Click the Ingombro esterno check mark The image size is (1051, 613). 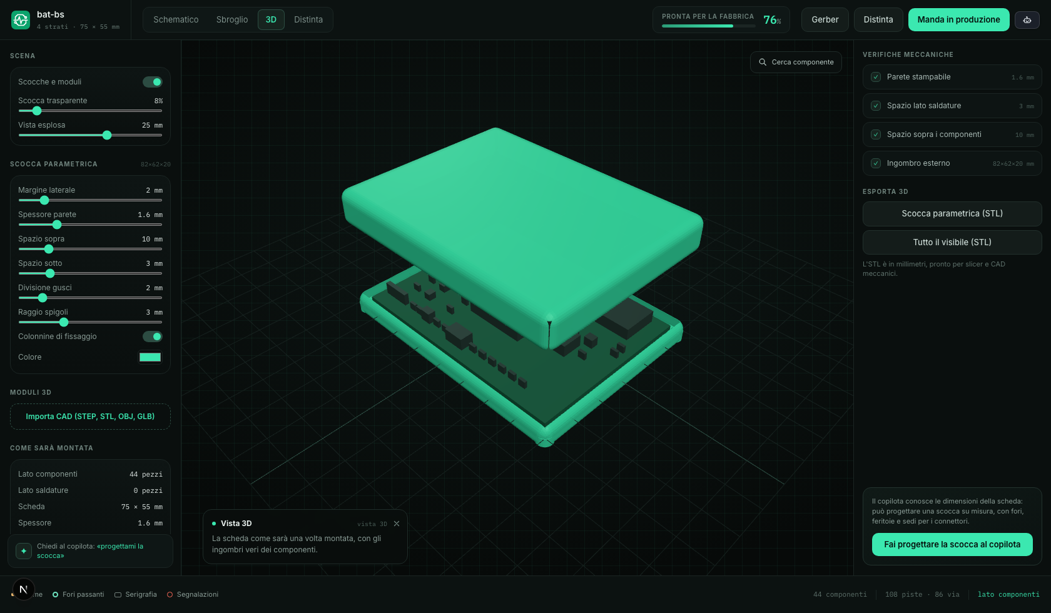[x=876, y=163]
